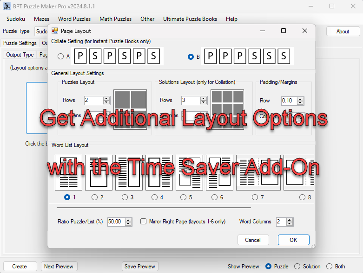The height and width of the screenshot is (273, 363).
Task: Select radio button for layout 6
Action: tap(215, 197)
